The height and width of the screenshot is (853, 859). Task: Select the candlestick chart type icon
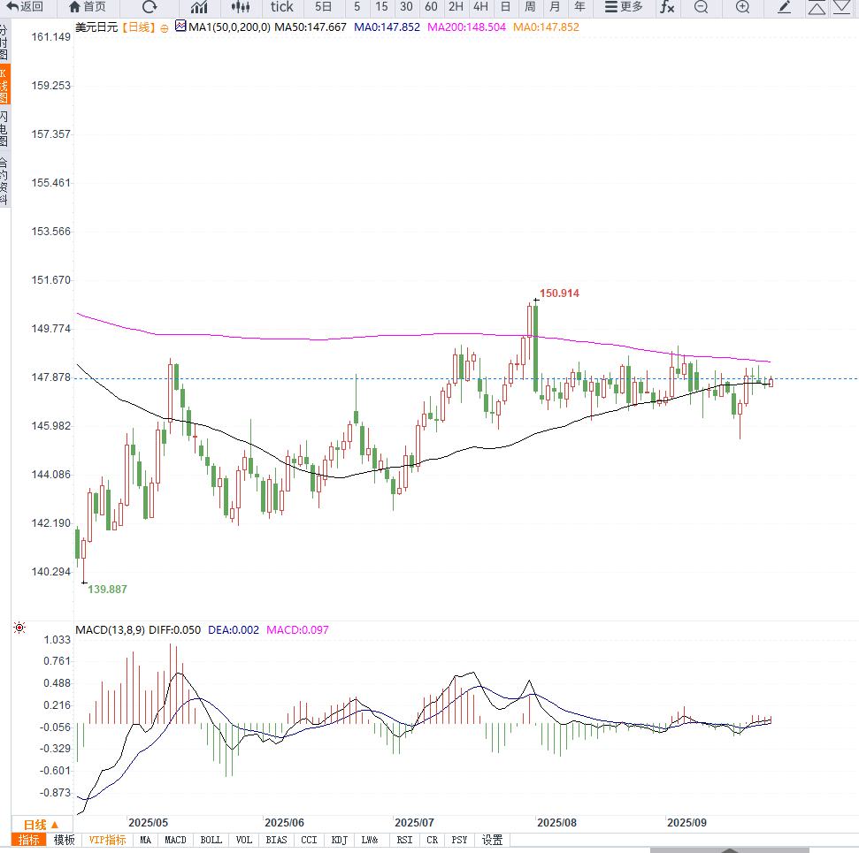[x=241, y=7]
